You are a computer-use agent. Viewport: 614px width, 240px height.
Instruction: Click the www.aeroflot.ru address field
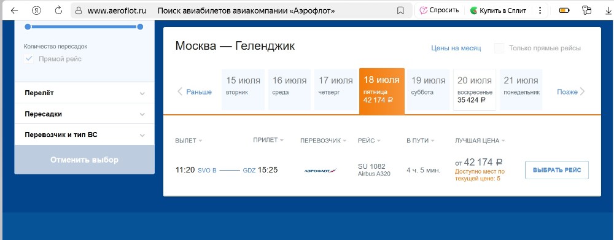[x=117, y=10]
